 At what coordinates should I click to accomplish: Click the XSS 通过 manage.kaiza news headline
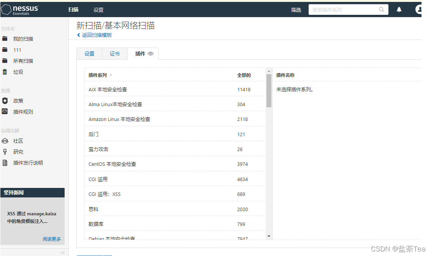coord(32,217)
